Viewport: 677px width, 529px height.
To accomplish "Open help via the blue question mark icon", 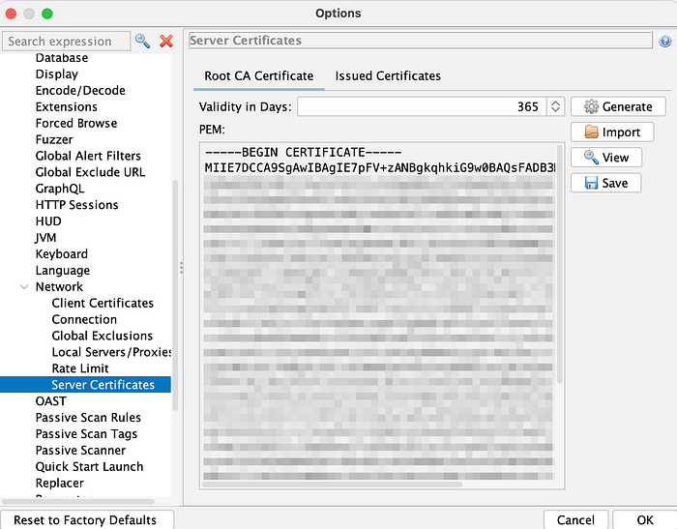I will [x=665, y=41].
